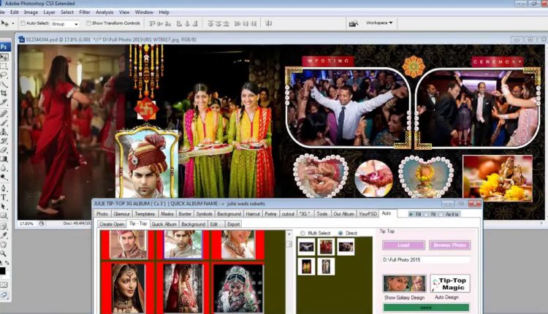
Task: Select the Eyedropper tool
Action: click(x=4, y=236)
